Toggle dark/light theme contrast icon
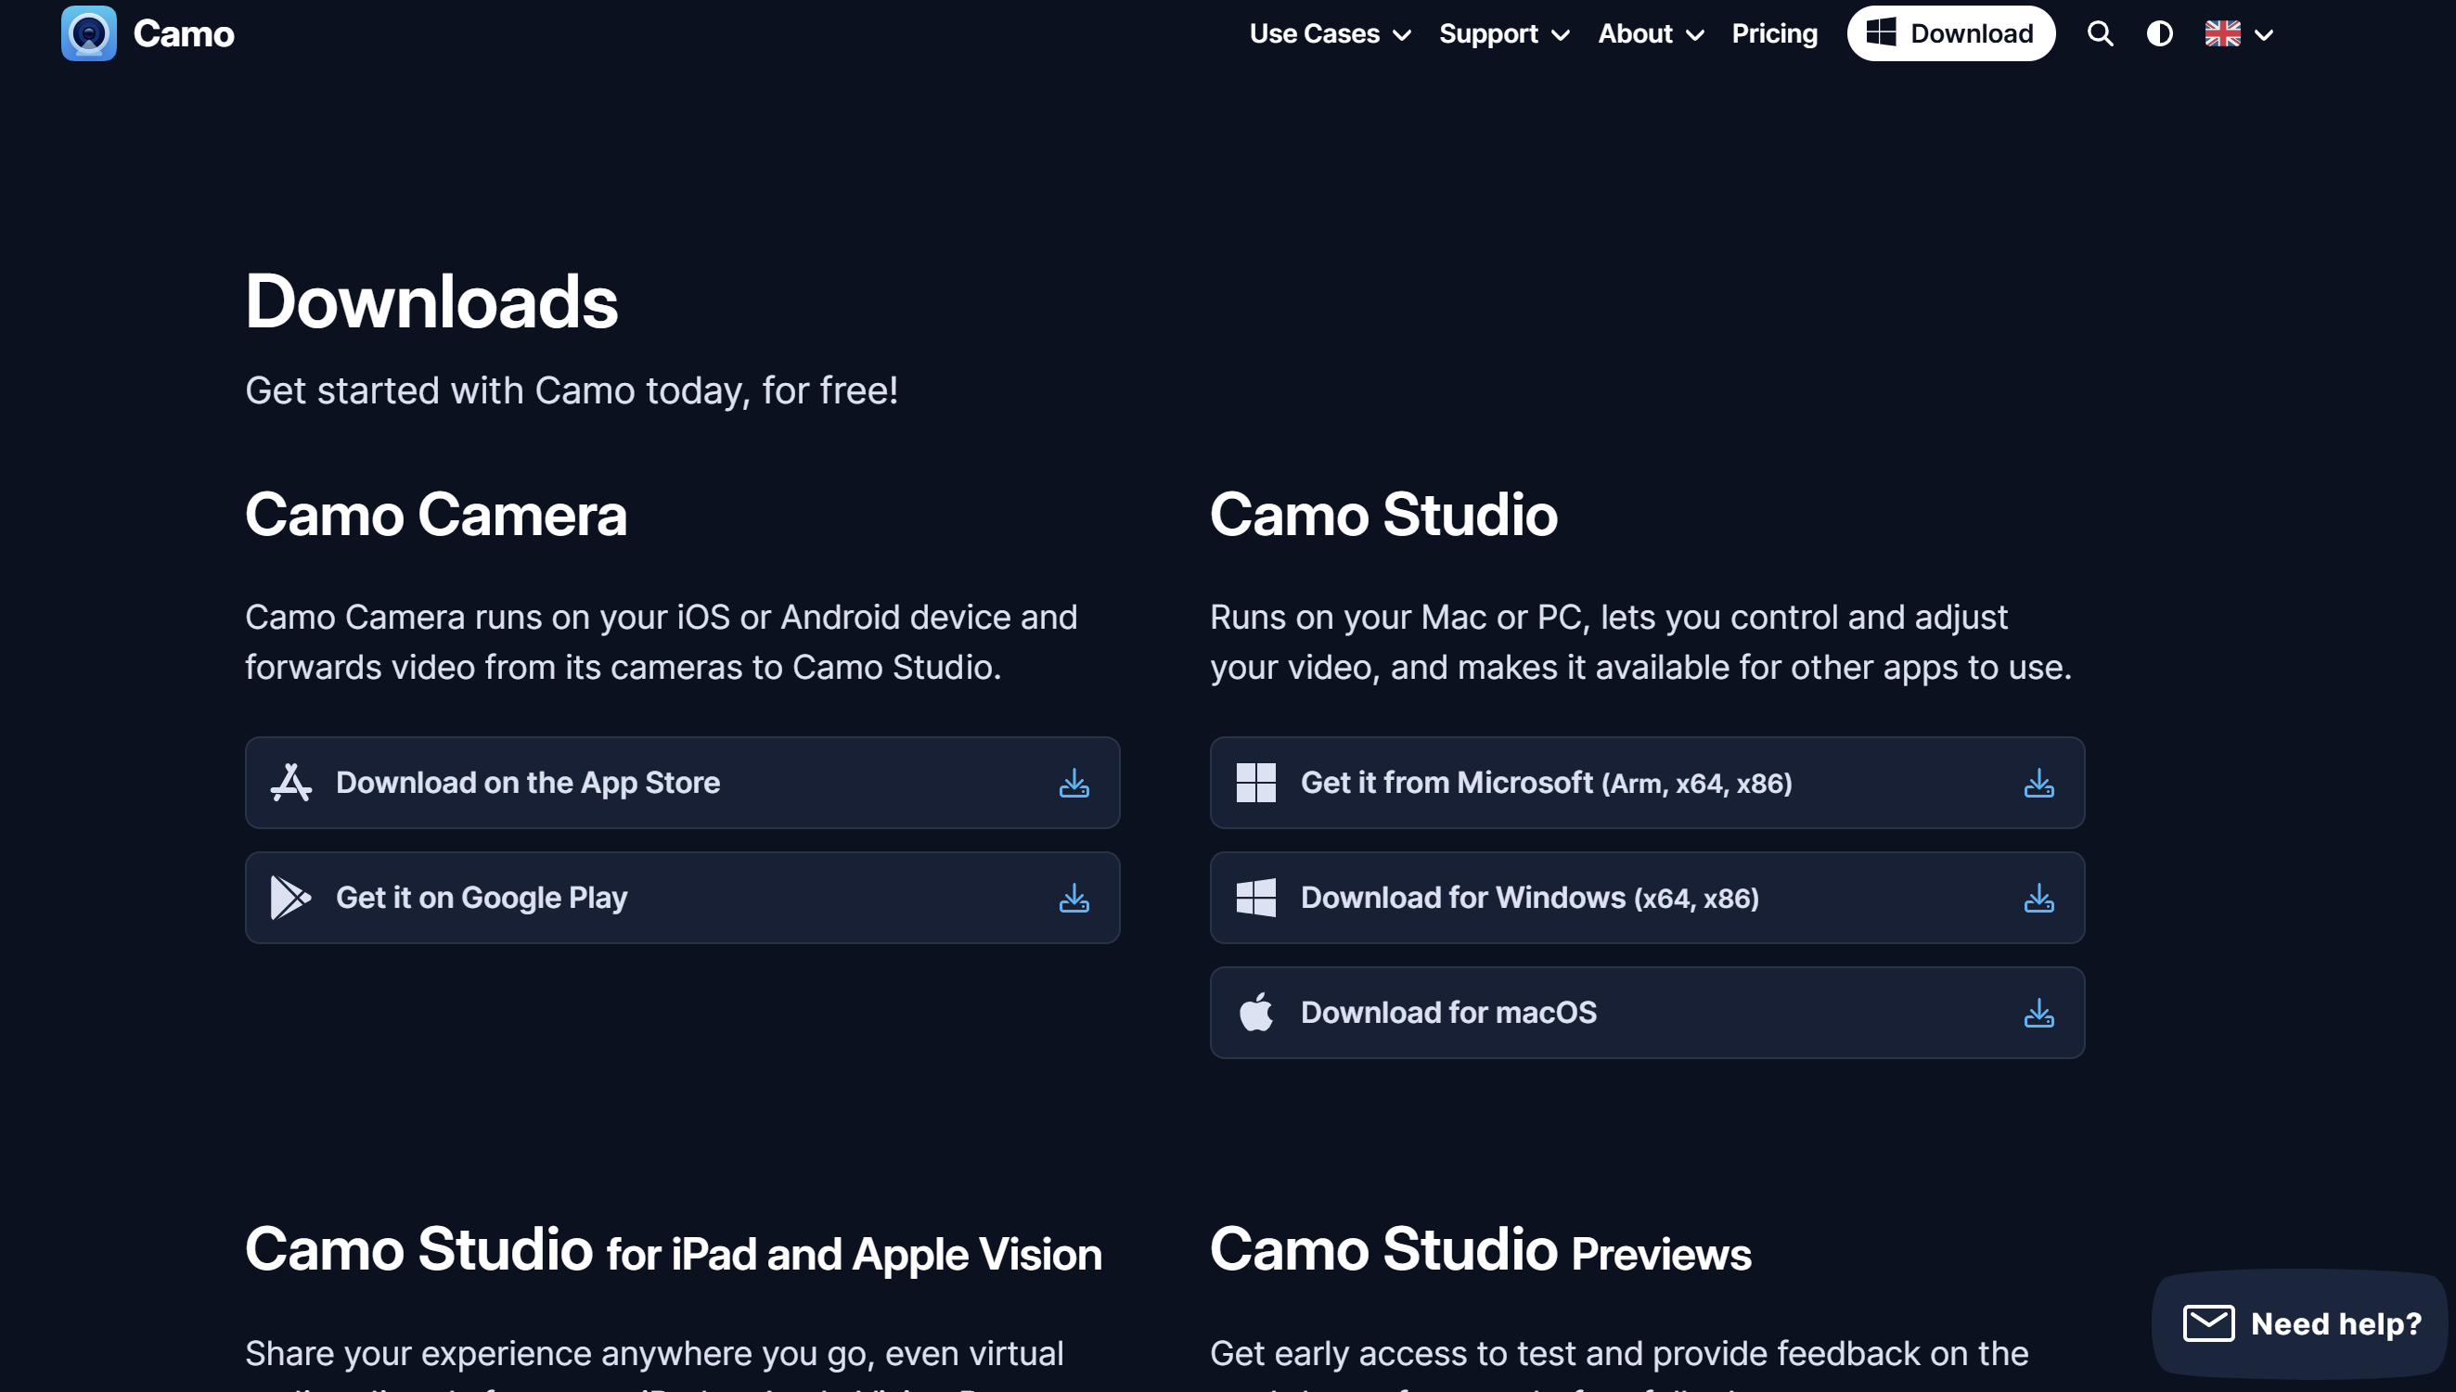The width and height of the screenshot is (2456, 1392). coord(2158,33)
